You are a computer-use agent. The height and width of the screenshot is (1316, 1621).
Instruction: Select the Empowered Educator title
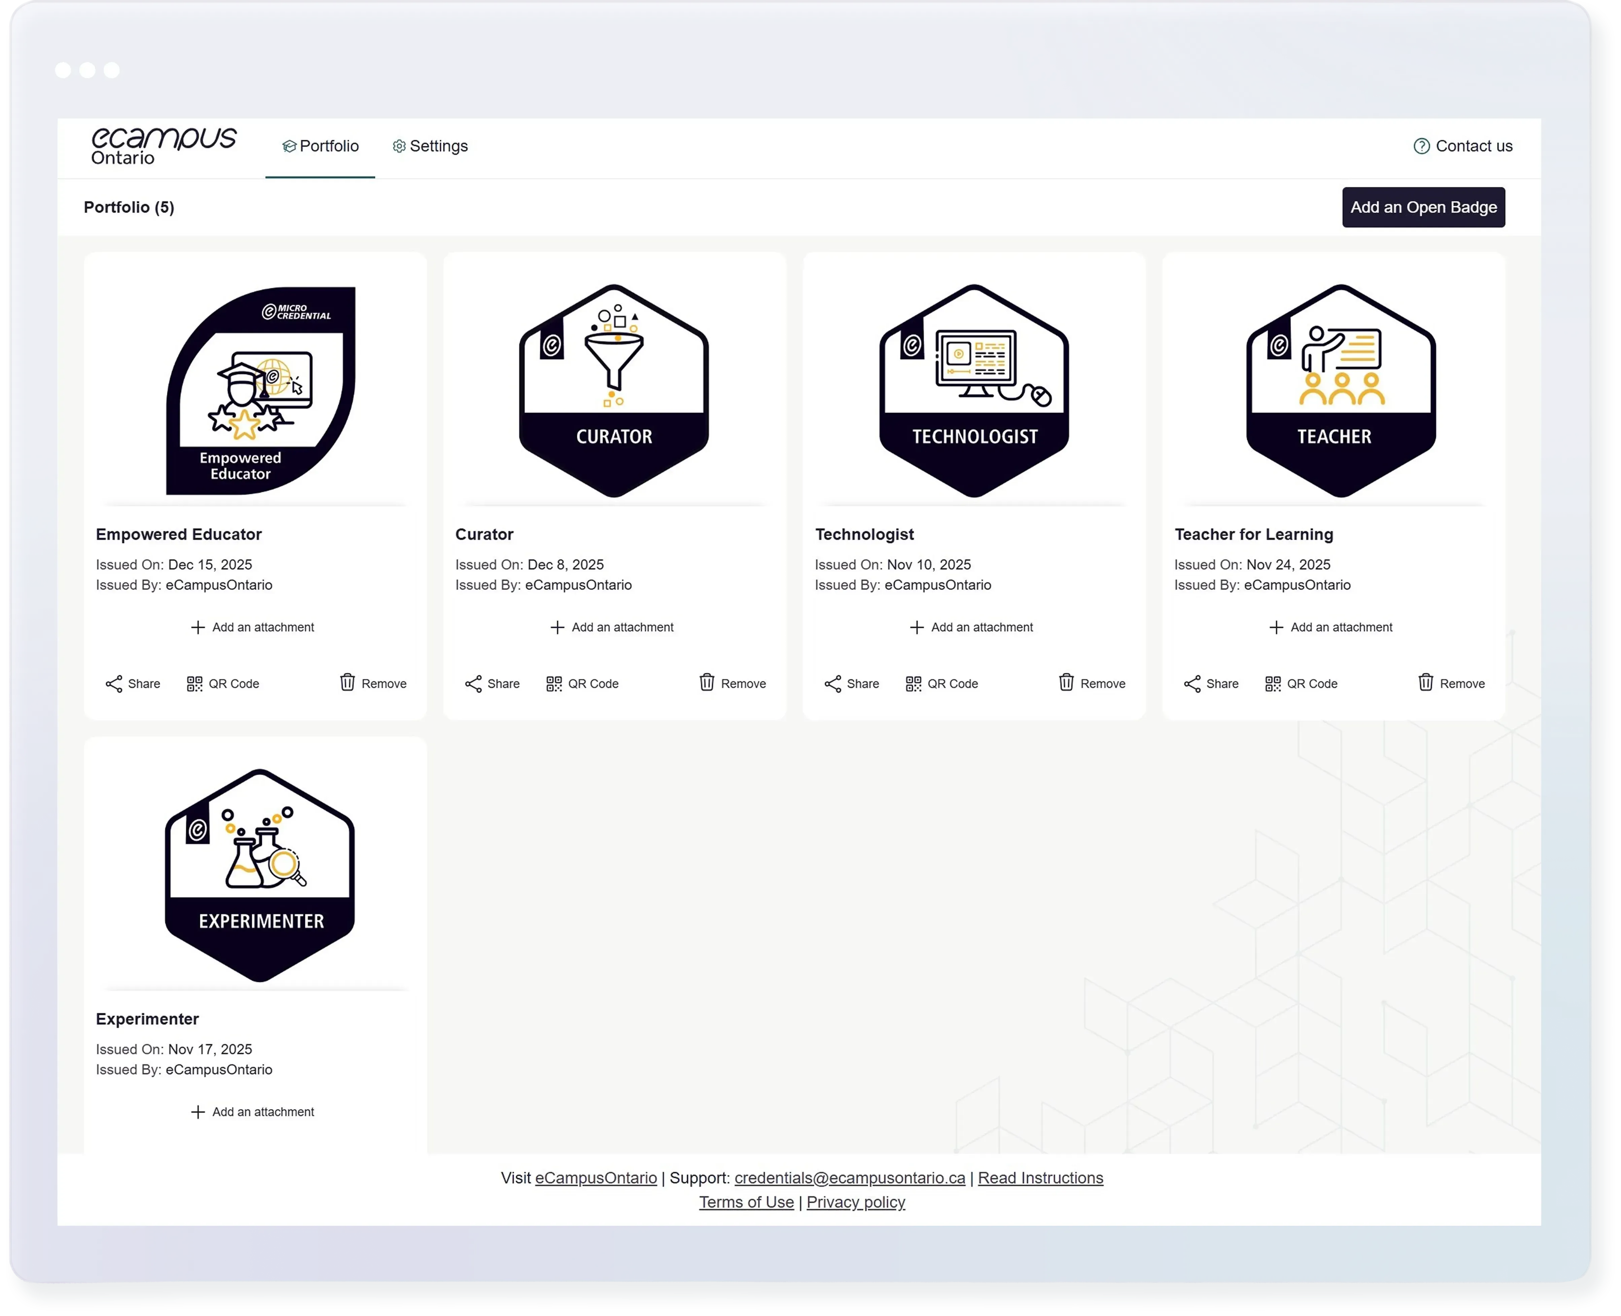point(179,534)
